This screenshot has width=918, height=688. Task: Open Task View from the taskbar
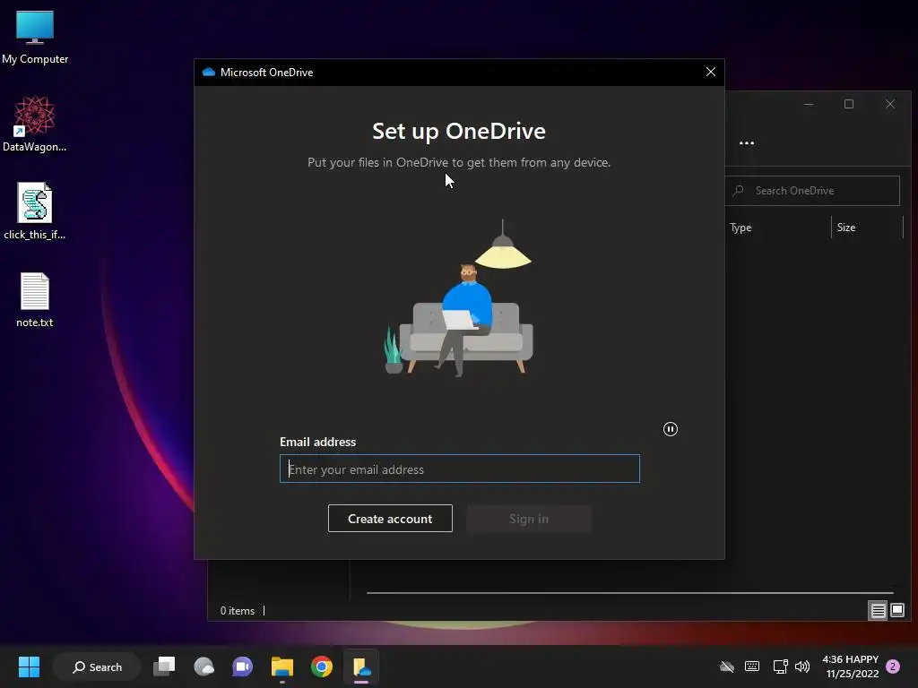click(x=165, y=666)
